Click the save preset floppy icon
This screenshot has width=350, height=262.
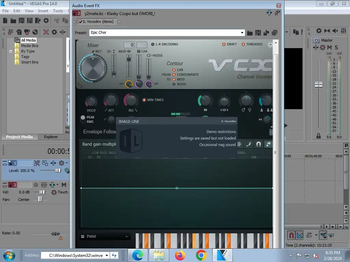click(x=258, y=33)
